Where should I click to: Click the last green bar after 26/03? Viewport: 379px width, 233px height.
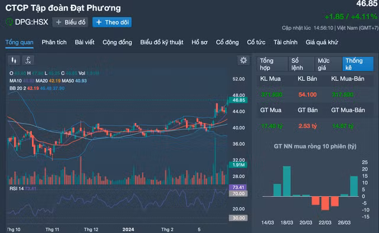pos(354,186)
